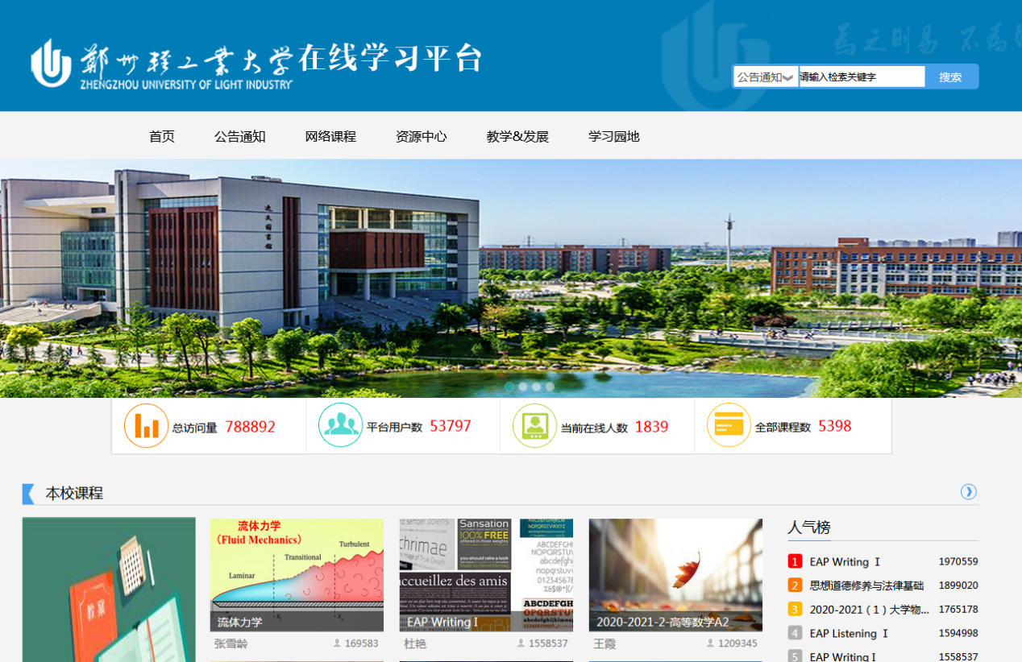Click the teal platform users icon

pyautogui.click(x=340, y=425)
